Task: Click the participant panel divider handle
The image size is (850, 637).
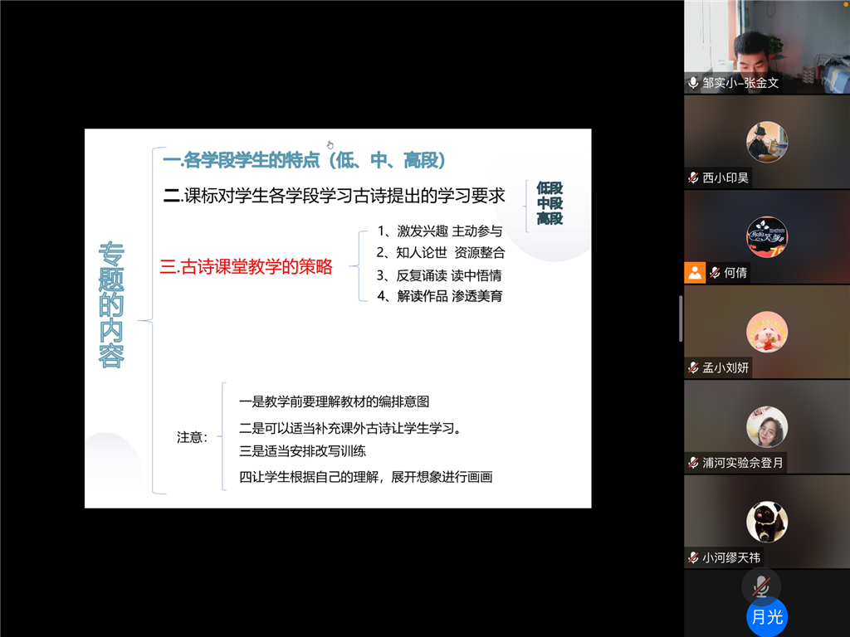Action: click(681, 318)
